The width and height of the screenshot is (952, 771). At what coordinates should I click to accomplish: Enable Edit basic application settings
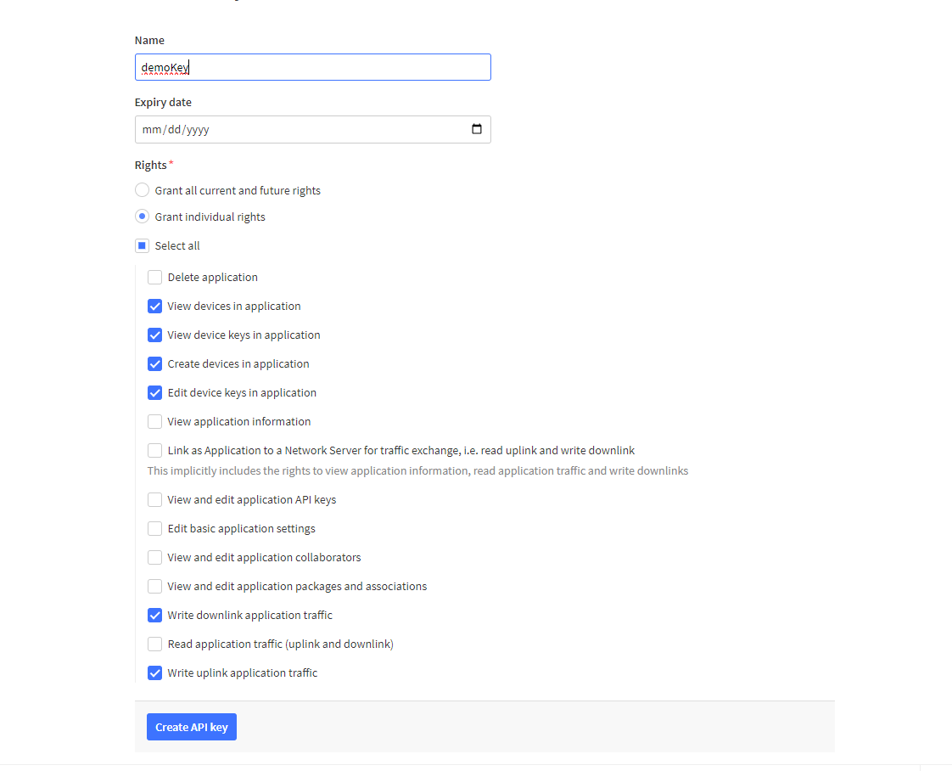[x=154, y=528]
